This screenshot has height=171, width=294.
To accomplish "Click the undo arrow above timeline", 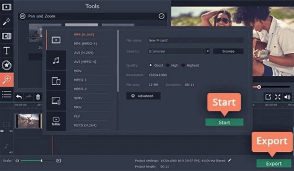I will [x=19, y=97].
